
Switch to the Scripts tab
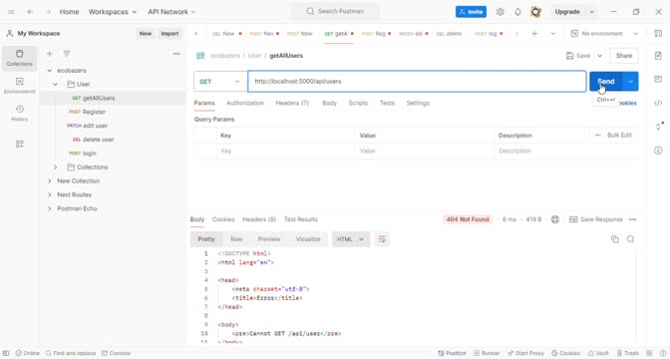pos(358,103)
